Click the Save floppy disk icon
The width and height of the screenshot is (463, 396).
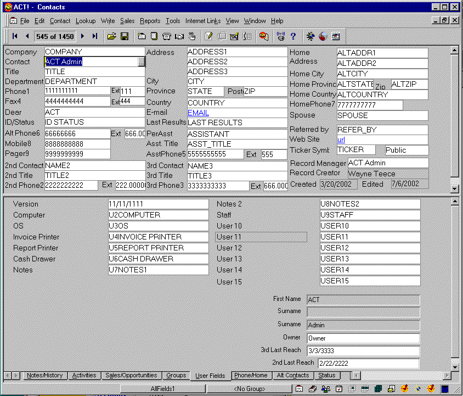[x=125, y=36]
